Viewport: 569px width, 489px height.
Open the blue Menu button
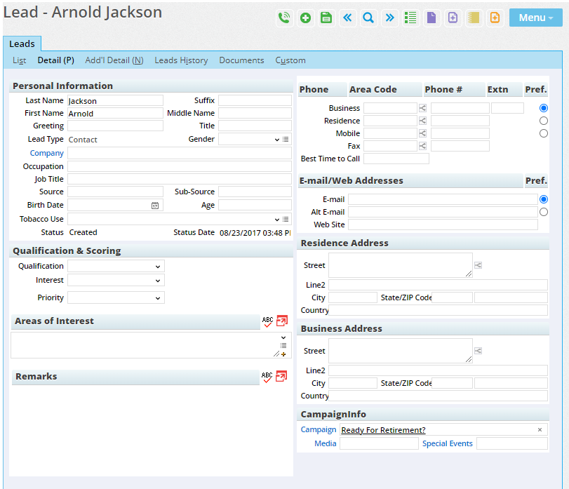click(x=535, y=18)
